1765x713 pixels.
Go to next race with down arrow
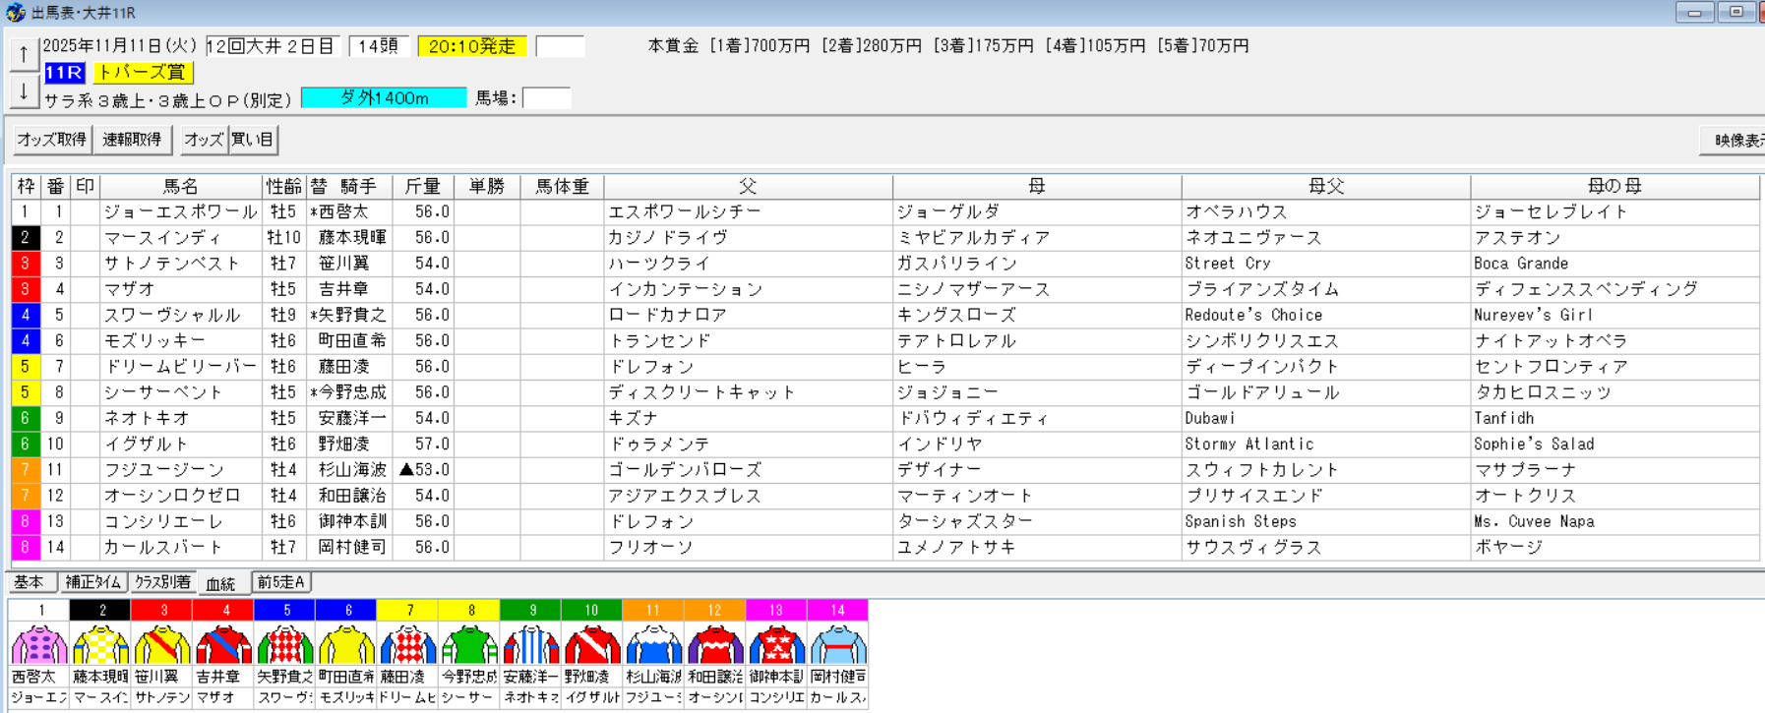point(24,91)
